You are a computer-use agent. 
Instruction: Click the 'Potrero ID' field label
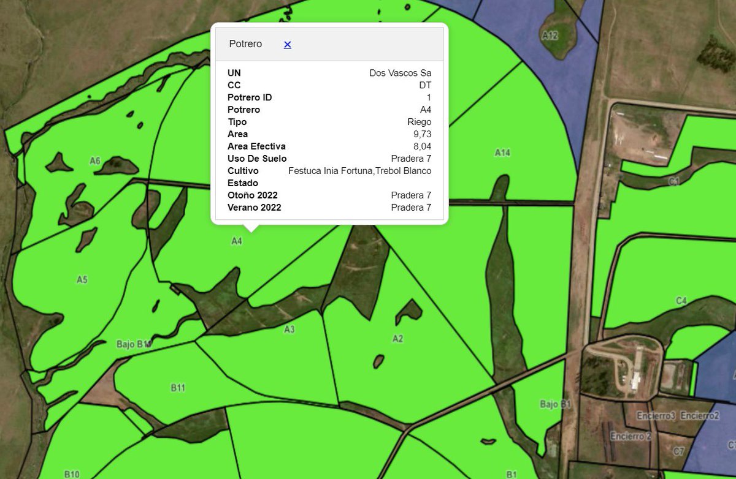click(x=250, y=97)
